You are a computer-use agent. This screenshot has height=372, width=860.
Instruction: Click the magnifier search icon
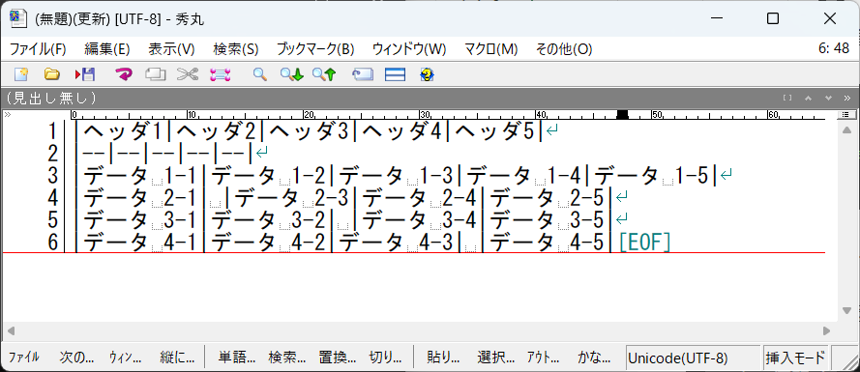click(x=259, y=74)
